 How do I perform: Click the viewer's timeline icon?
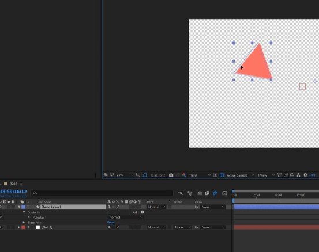292,175
